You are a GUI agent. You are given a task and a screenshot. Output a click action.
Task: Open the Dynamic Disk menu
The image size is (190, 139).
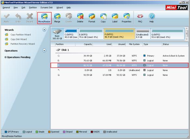(x=47, y=8)
